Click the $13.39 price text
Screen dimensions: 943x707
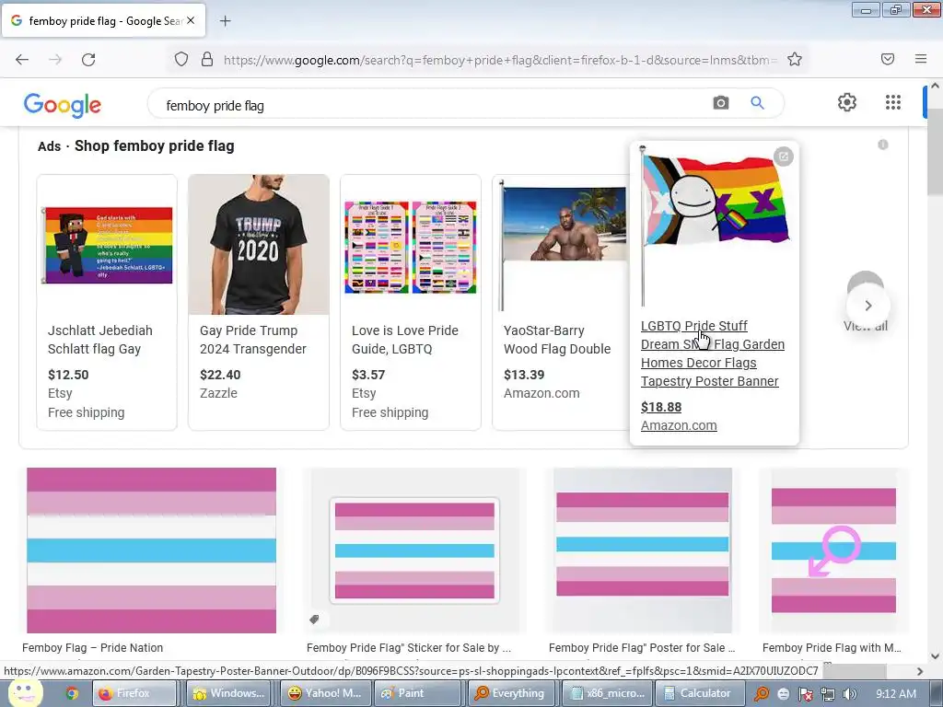click(x=524, y=375)
